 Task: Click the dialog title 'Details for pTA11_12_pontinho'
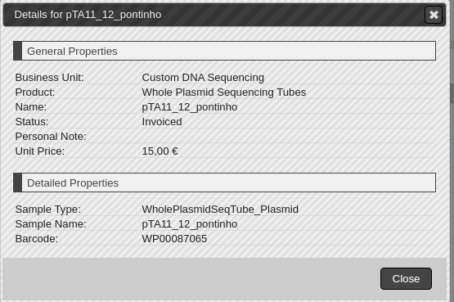pyautogui.click(x=88, y=15)
